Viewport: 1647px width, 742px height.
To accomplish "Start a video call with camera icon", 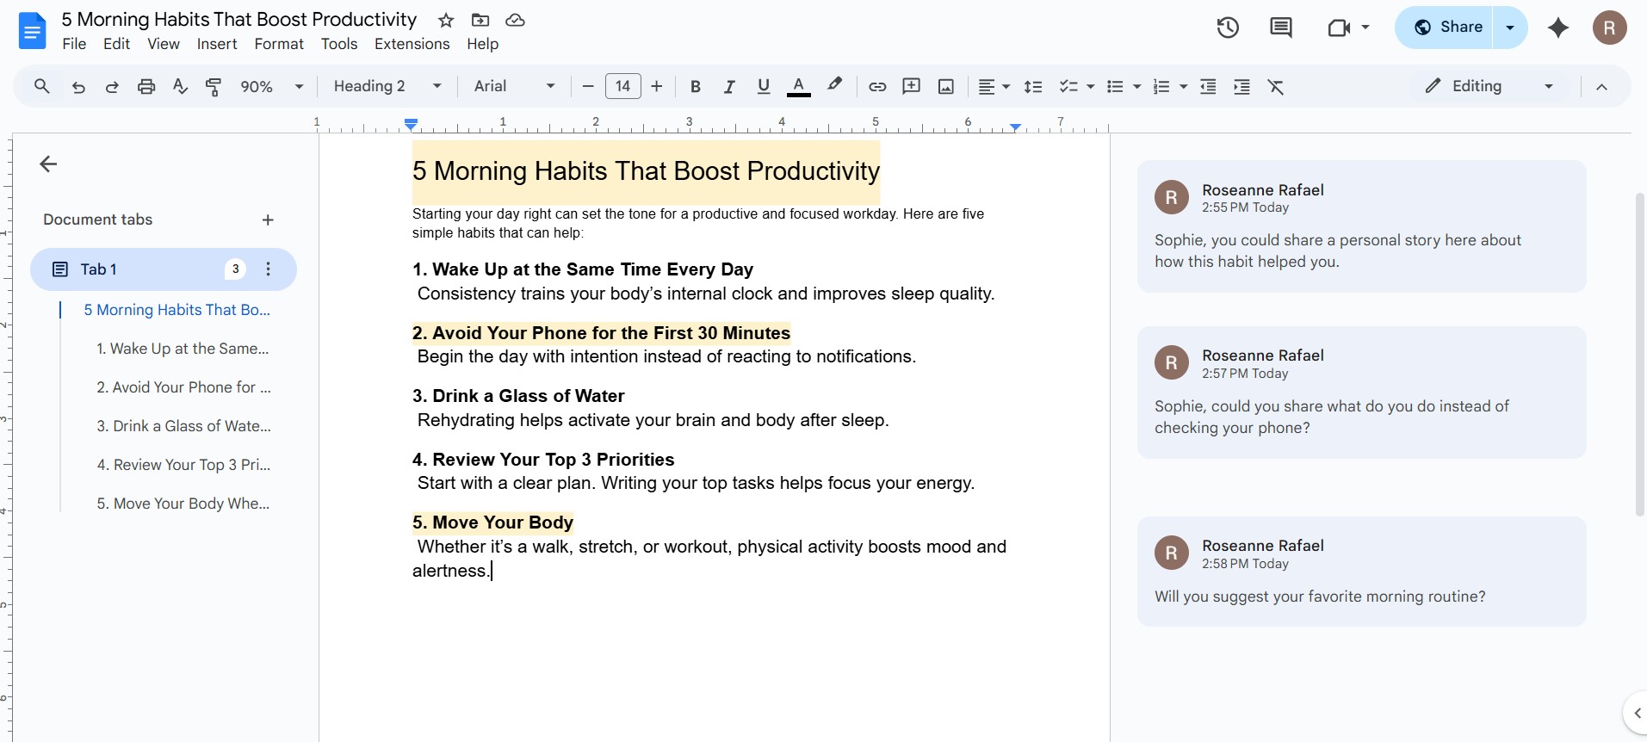I will click(1339, 28).
